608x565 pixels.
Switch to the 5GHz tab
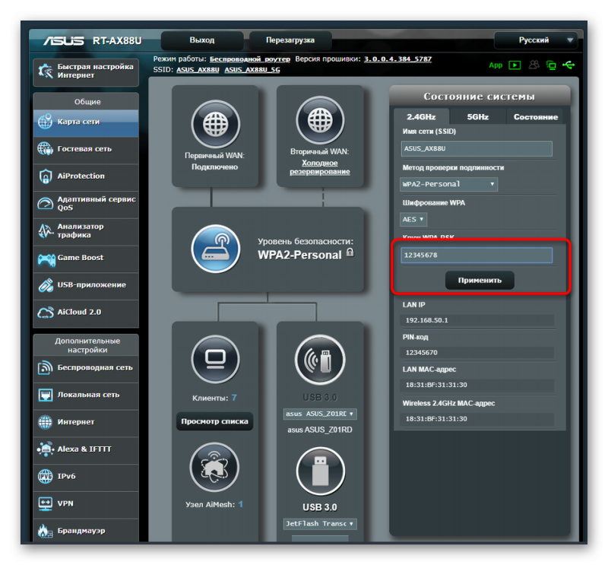pos(478,117)
